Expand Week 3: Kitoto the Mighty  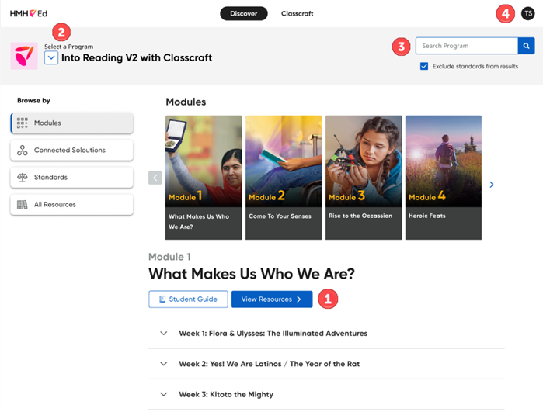(164, 394)
